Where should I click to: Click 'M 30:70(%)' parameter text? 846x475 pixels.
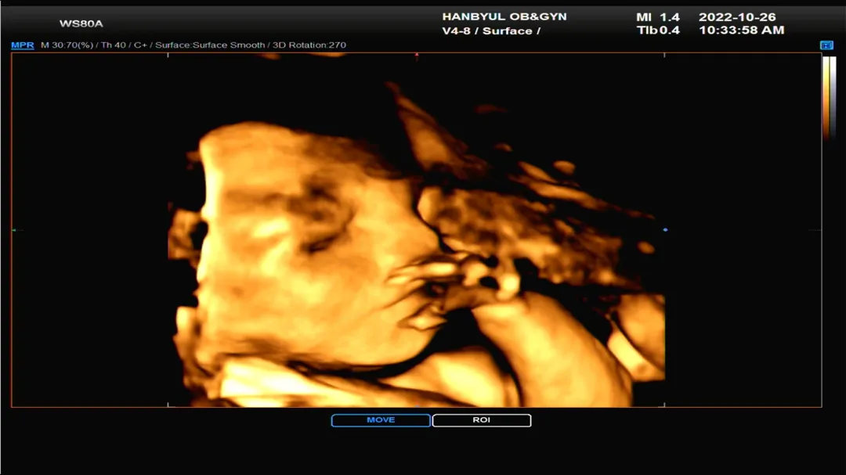tap(67, 45)
